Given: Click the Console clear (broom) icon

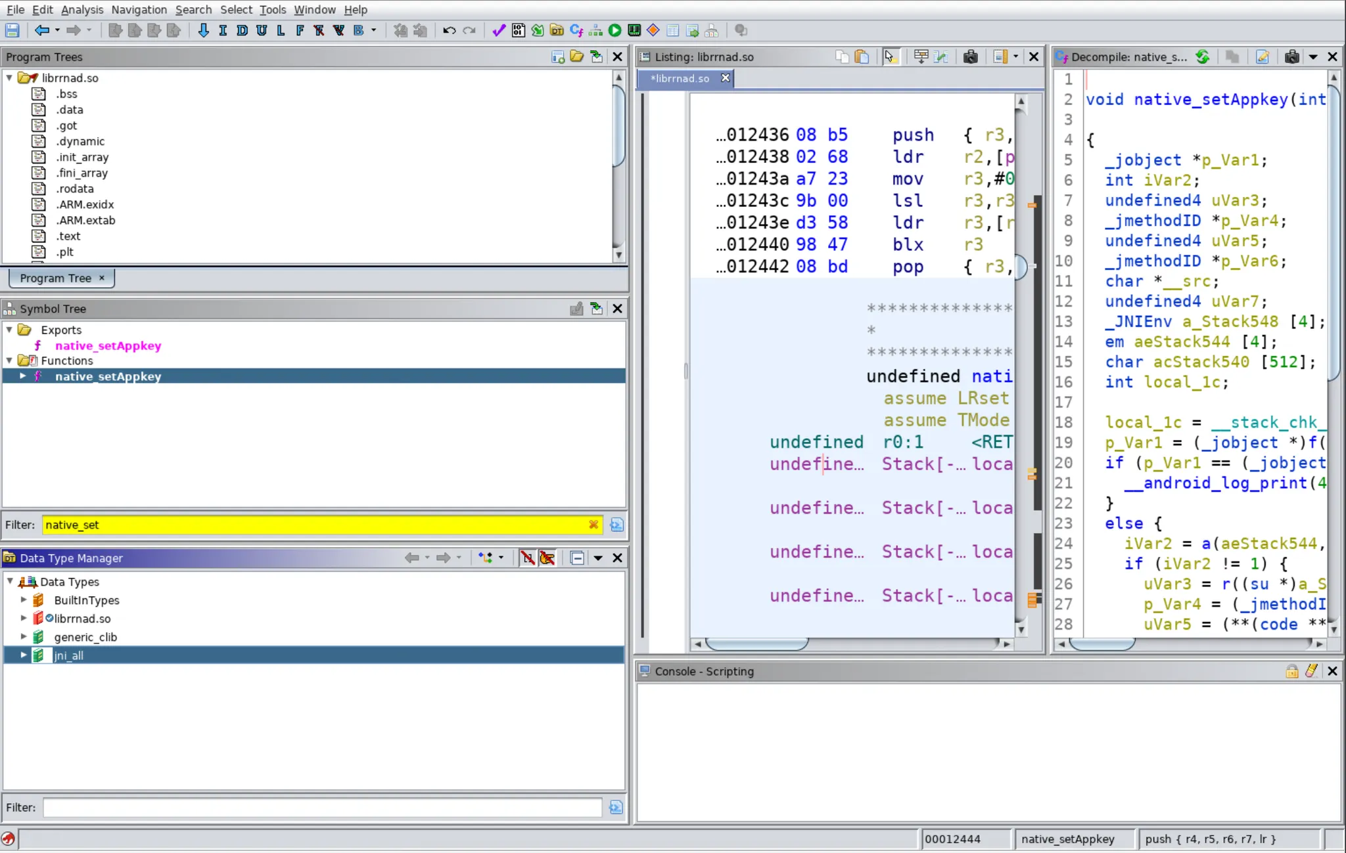Looking at the screenshot, I should [x=1311, y=671].
